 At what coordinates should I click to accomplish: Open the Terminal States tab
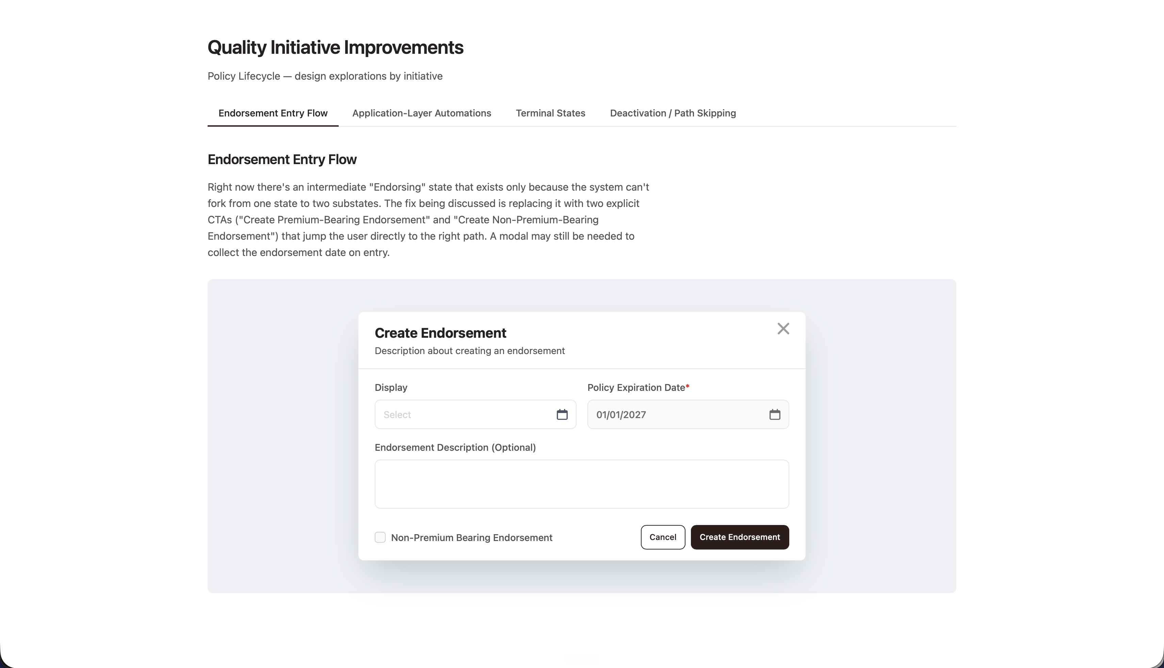[x=550, y=113]
